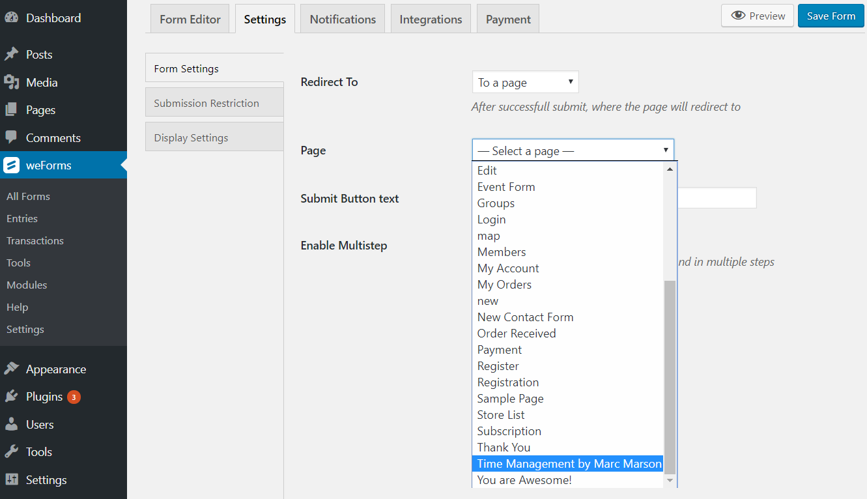Open Settings in weForms submenu
This screenshot has width=867, height=499.
[x=25, y=329]
